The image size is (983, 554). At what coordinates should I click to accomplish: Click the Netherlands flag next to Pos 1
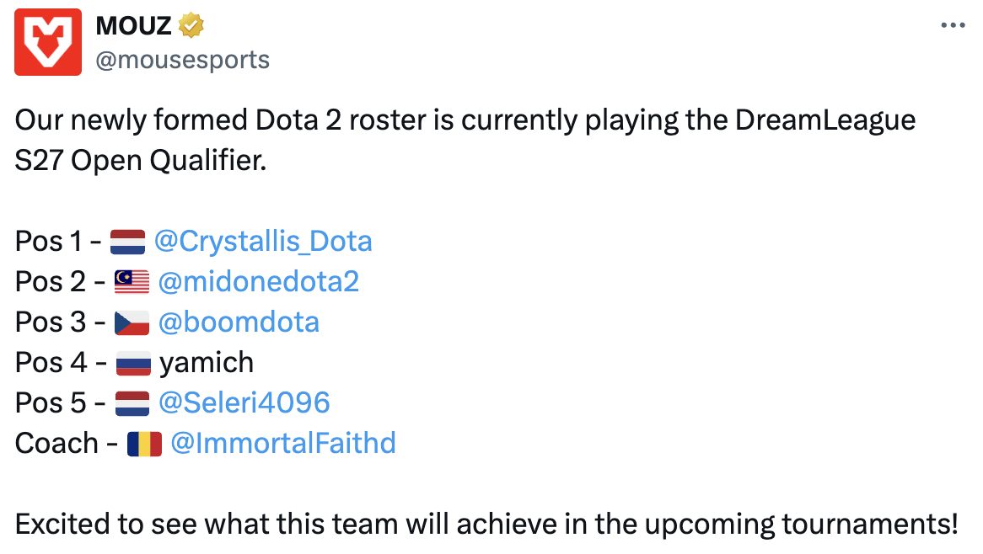(x=128, y=242)
